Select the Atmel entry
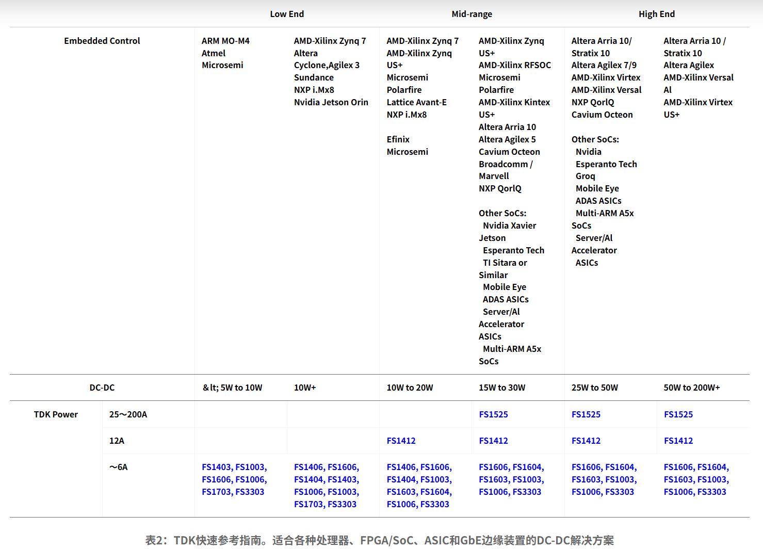This screenshot has width=763, height=549. coord(214,53)
